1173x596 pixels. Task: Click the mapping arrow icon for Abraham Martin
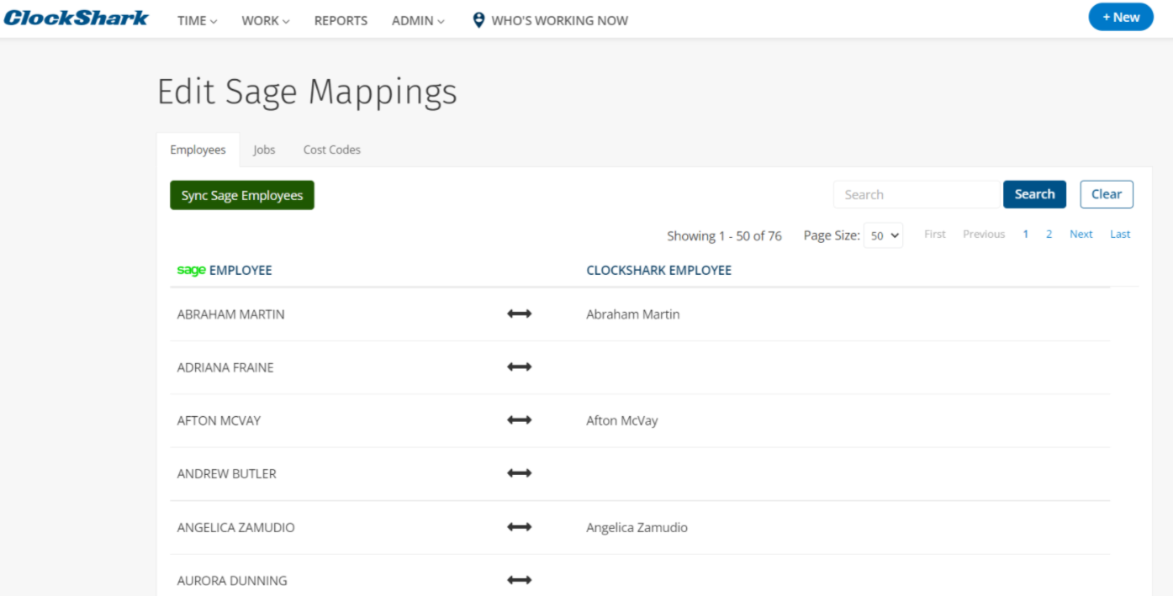[520, 314]
